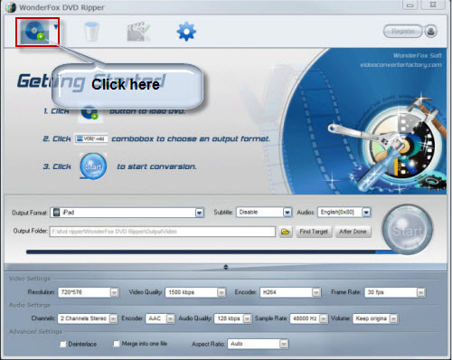Click the trash bin clear-list icon
The height and width of the screenshot is (360, 452).
point(91,32)
